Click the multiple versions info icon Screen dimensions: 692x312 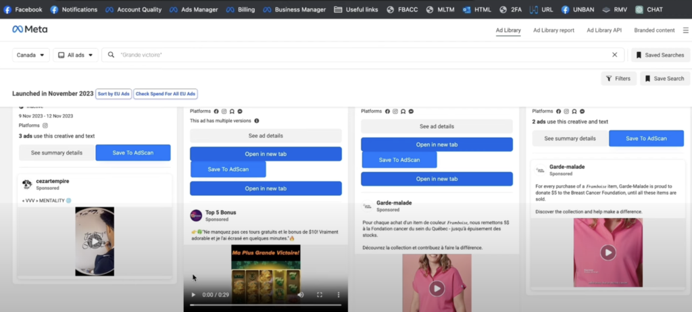(256, 120)
